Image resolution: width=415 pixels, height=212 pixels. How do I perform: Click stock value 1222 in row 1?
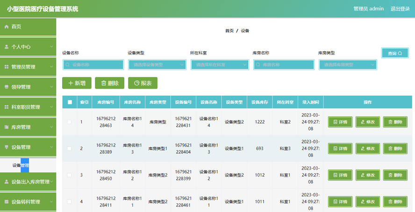[x=260, y=122]
